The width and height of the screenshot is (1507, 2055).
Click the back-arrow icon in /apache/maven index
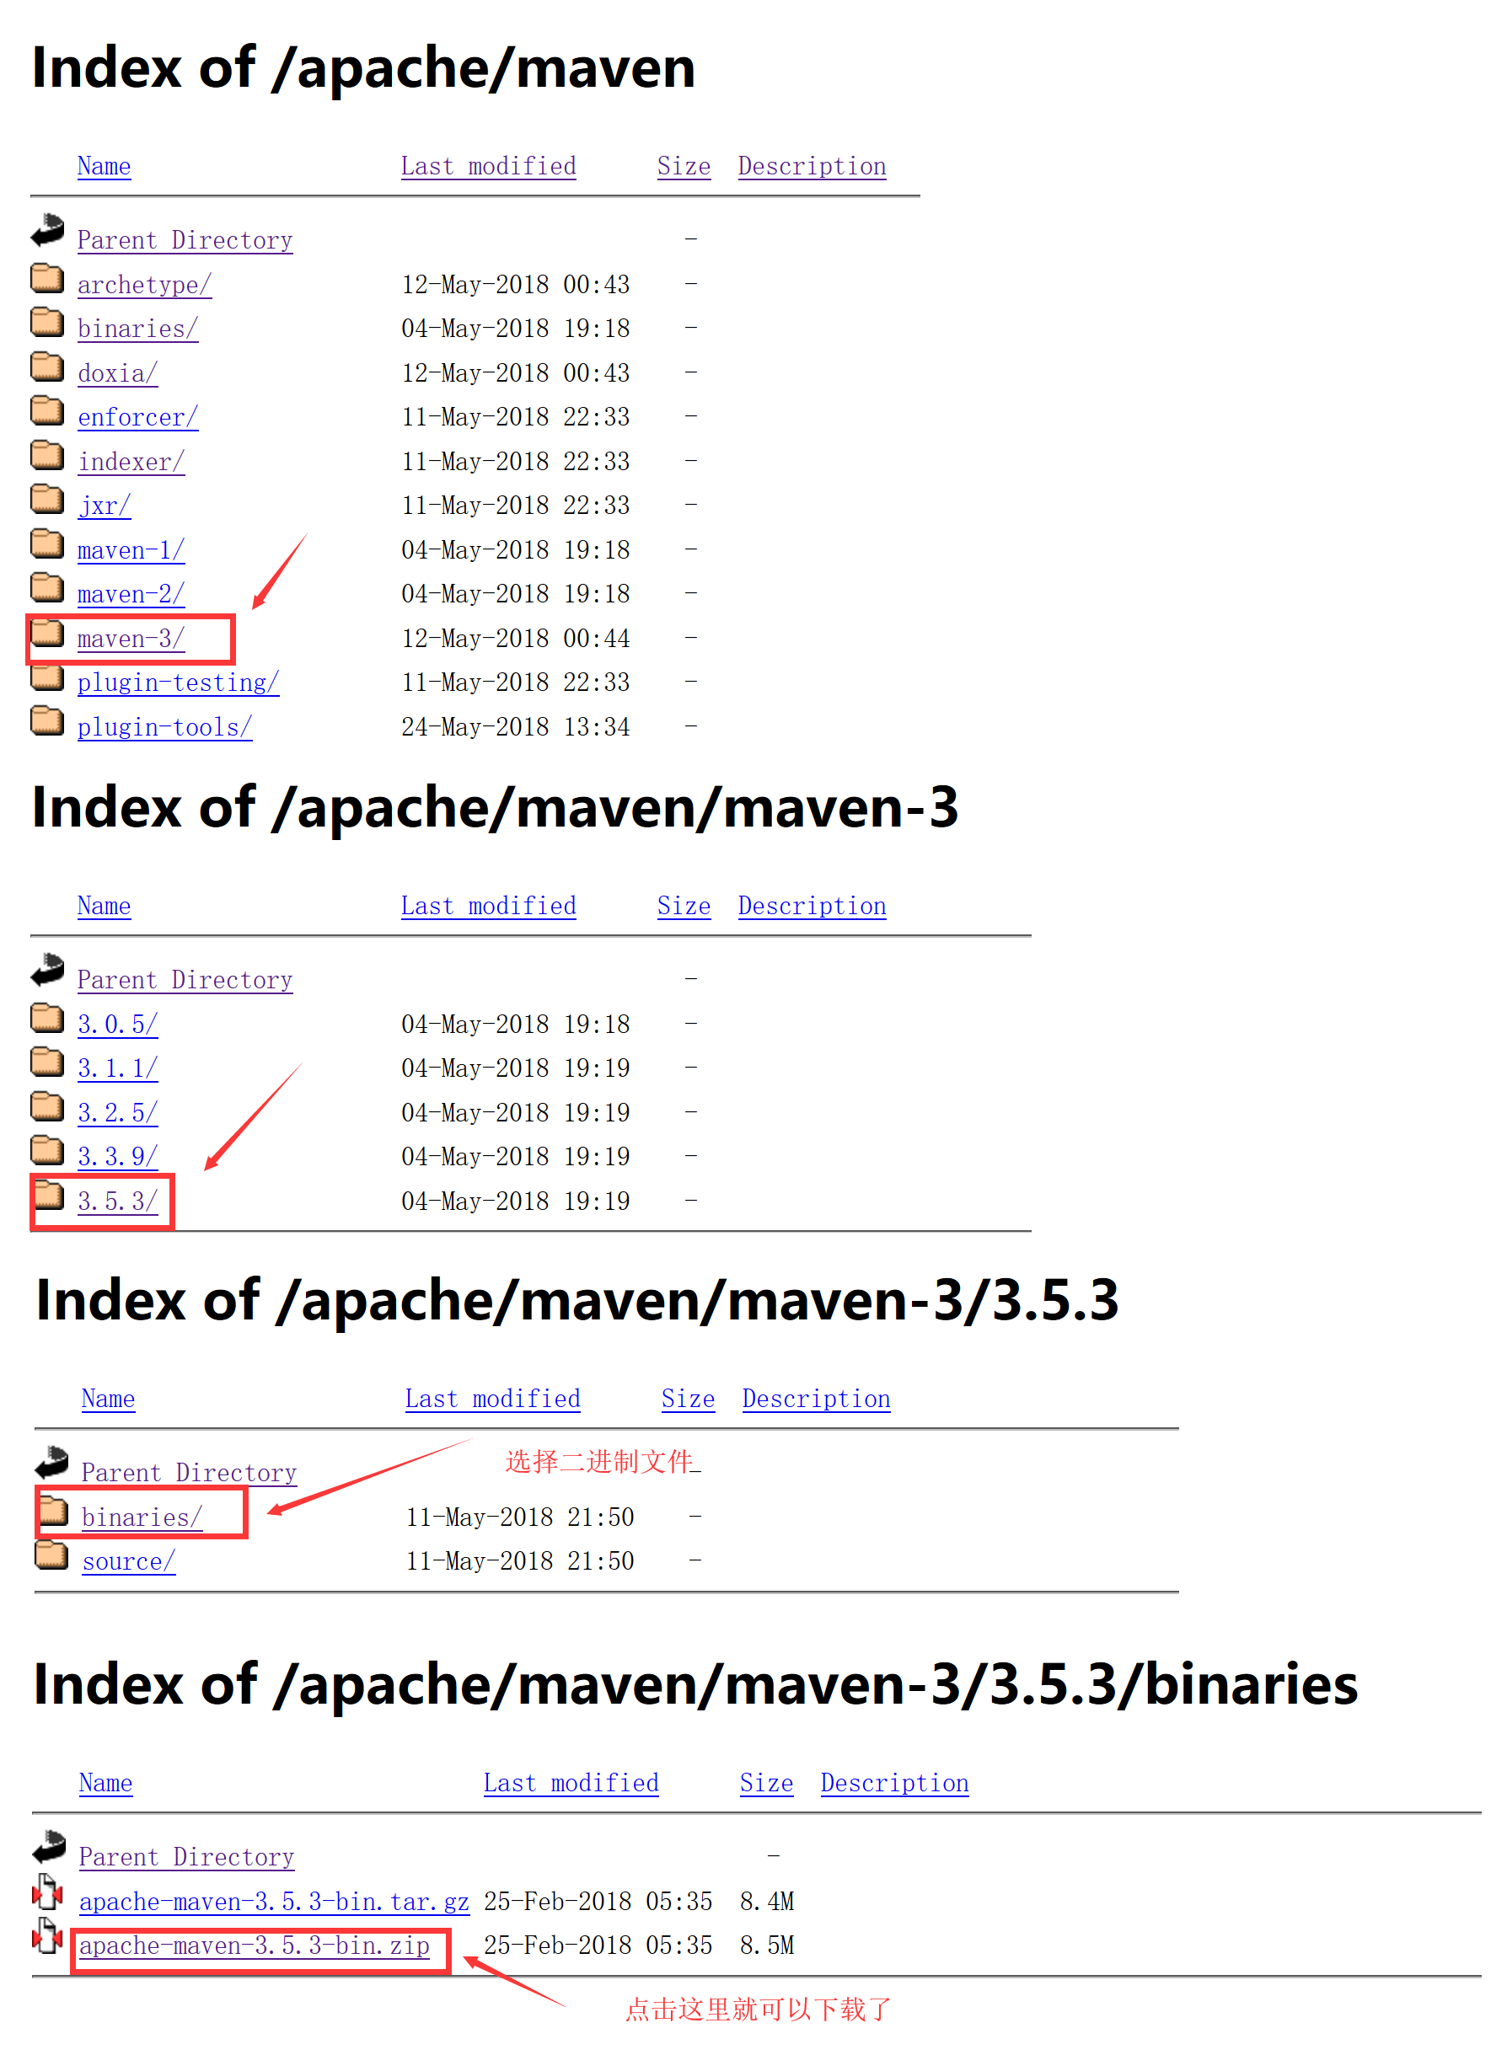[47, 231]
